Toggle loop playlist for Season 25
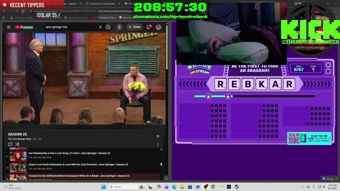The image size is (340, 191). tap(10, 144)
